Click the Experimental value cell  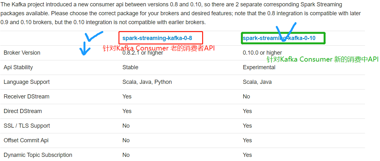259,67
